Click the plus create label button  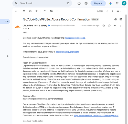(x=8, y=56)
